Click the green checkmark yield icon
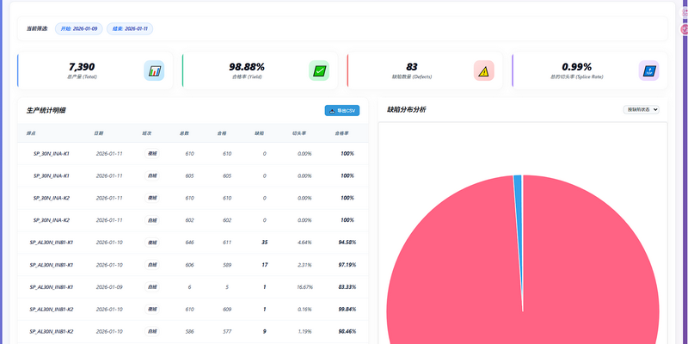 319,71
